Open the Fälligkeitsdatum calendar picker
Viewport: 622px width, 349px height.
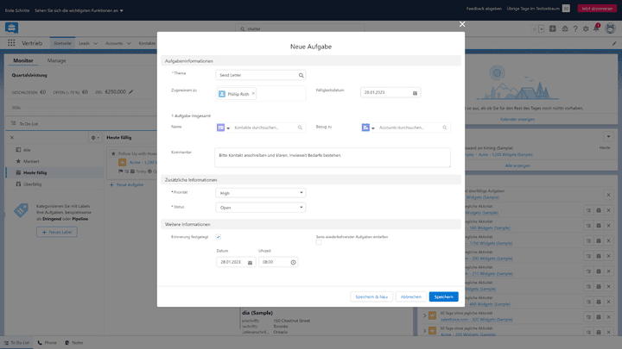coord(415,93)
